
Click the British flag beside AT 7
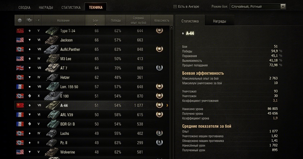click(x=20, y=68)
